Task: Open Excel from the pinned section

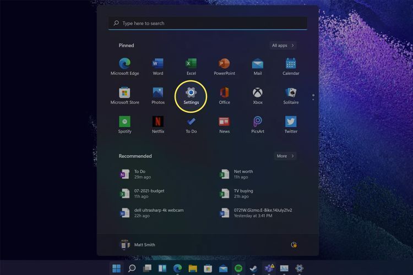Action: point(191,64)
